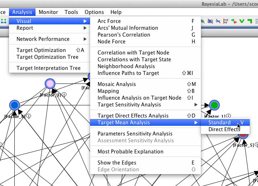
Task: Select Node Force
Action: pos(145,42)
